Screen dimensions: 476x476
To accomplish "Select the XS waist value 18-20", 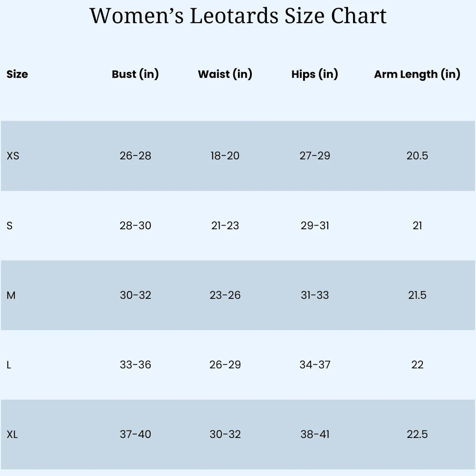I will pyautogui.click(x=225, y=156).
